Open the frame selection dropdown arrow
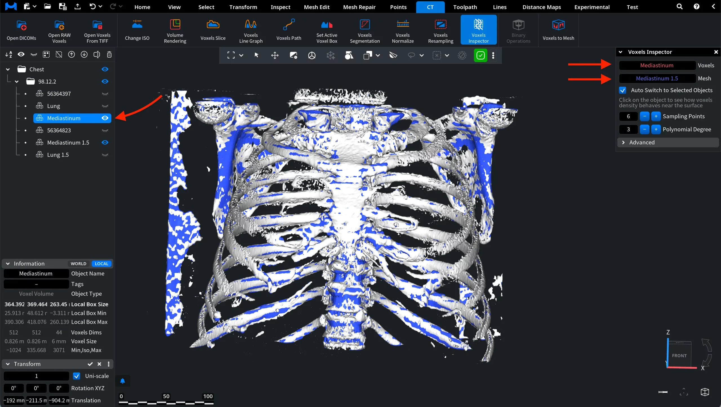This screenshot has width=721, height=407. point(241,55)
